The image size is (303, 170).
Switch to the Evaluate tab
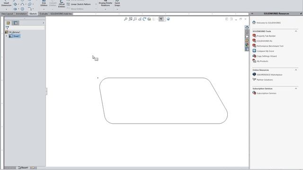pos(44,14)
